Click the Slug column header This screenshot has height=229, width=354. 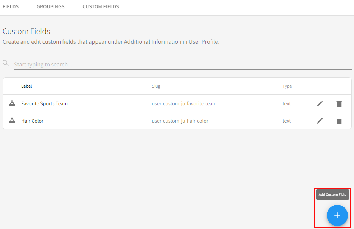click(156, 86)
